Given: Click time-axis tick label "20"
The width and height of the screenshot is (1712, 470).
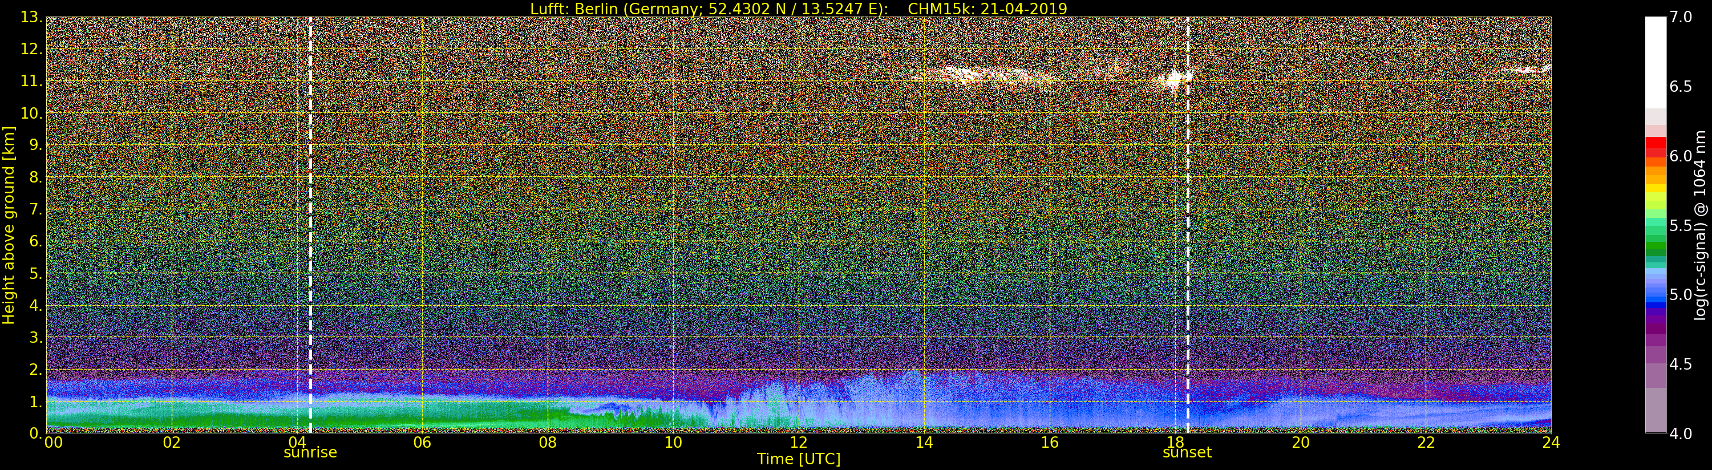Looking at the screenshot, I should click(x=1301, y=443).
